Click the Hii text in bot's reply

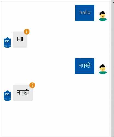pos(20,39)
